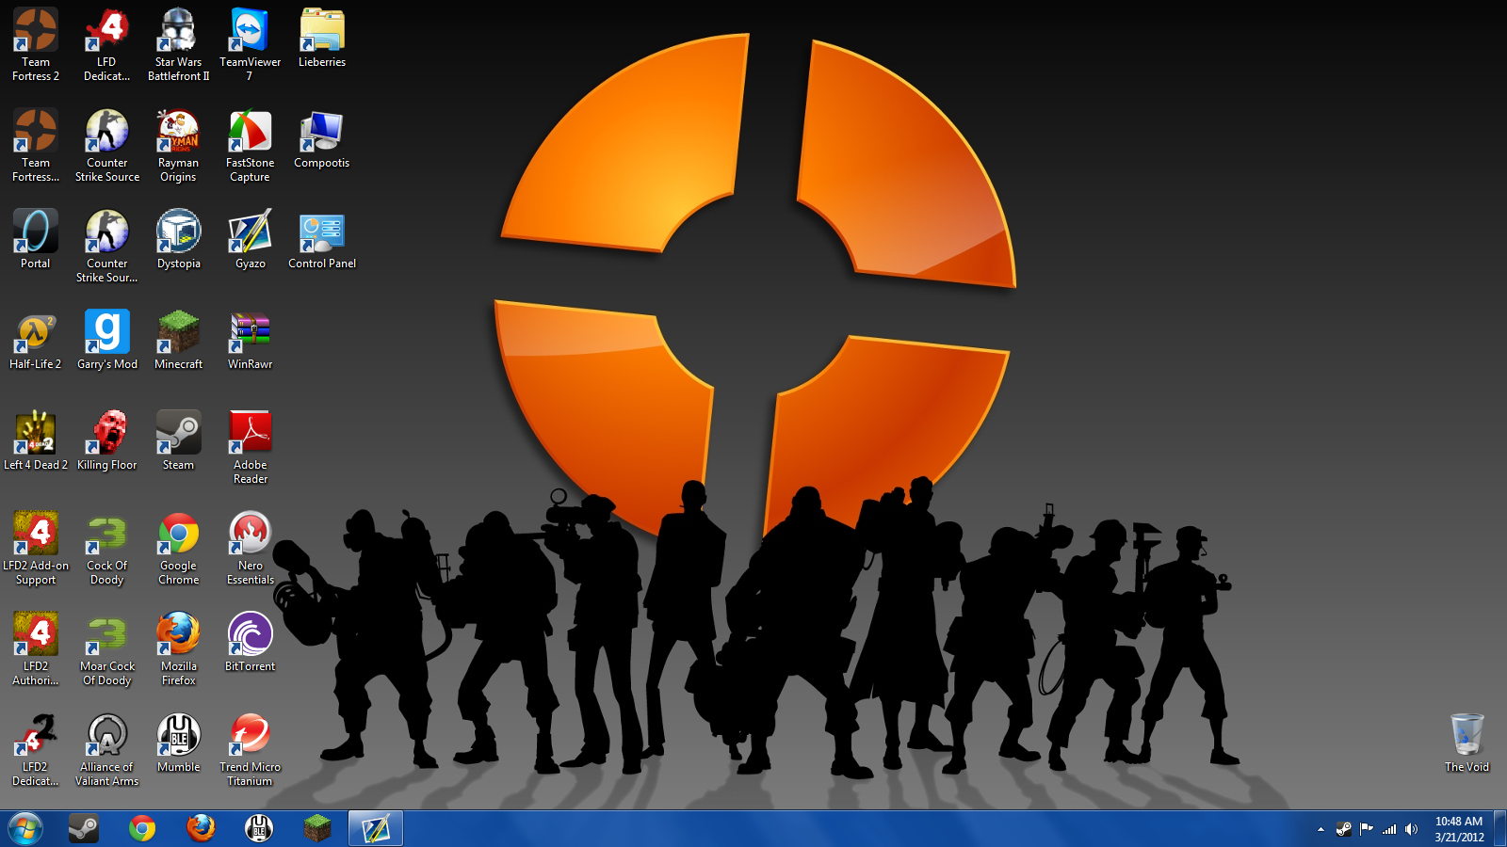Image resolution: width=1507 pixels, height=847 pixels.
Task: Select the Mumble icon on the desktop
Action: 179,743
